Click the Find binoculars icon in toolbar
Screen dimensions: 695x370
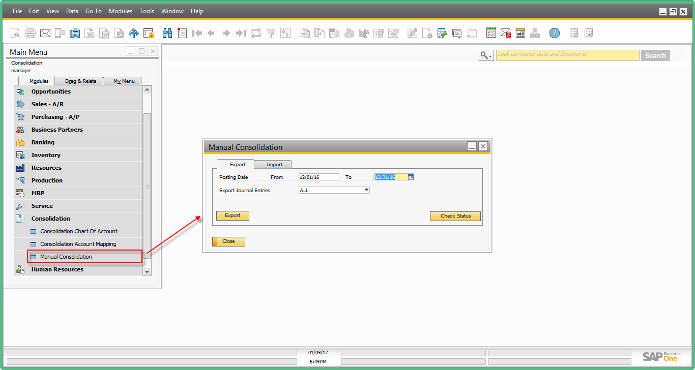click(x=167, y=34)
